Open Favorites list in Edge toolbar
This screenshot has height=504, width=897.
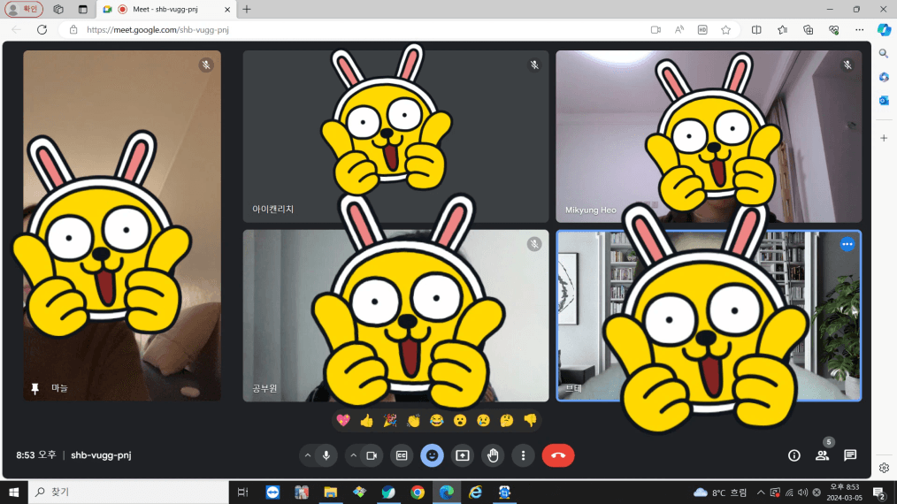point(782,30)
